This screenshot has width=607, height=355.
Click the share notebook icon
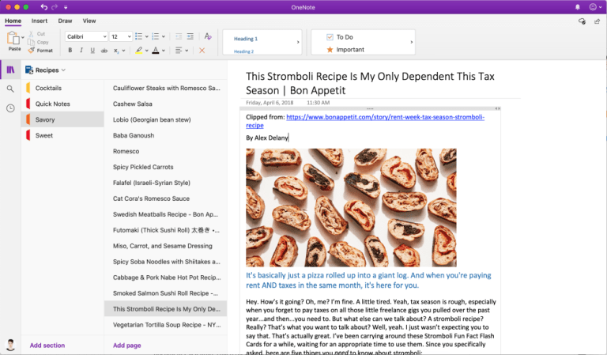pyautogui.click(x=597, y=21)
